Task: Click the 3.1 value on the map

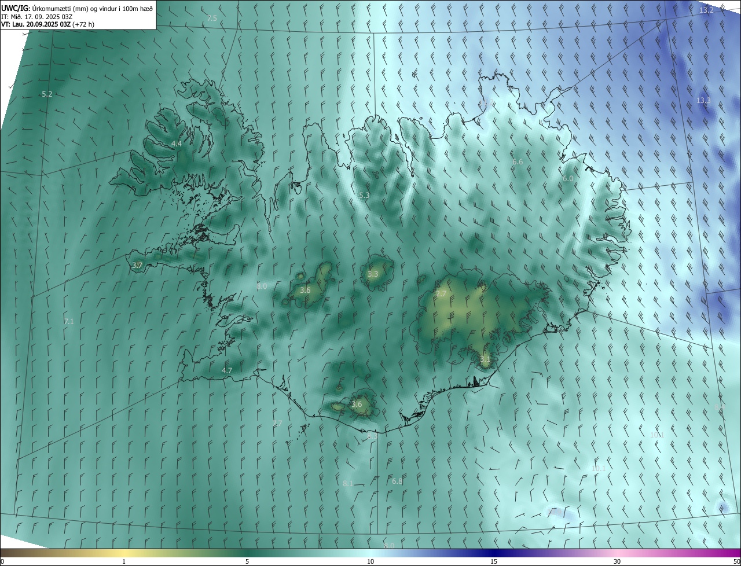Action: coord(485,359)
